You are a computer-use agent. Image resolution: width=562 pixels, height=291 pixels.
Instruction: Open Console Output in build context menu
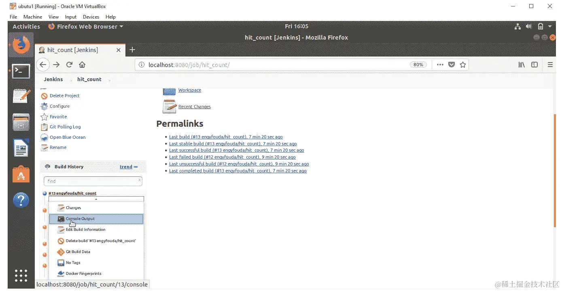pyautogui.click(x=96, y=219)
